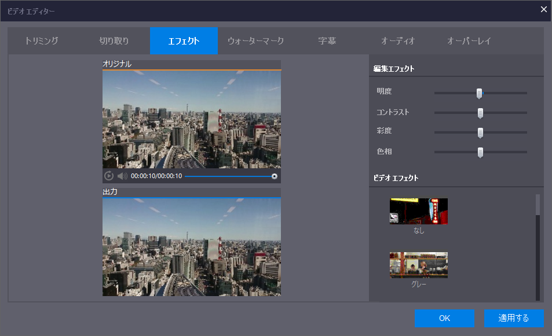This screenshot has width=552, height=336.
Task: Select the なし effect thumbnail
Action: coord(418,211)
